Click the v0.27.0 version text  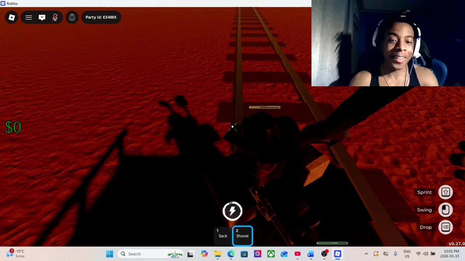click(457, 244)
